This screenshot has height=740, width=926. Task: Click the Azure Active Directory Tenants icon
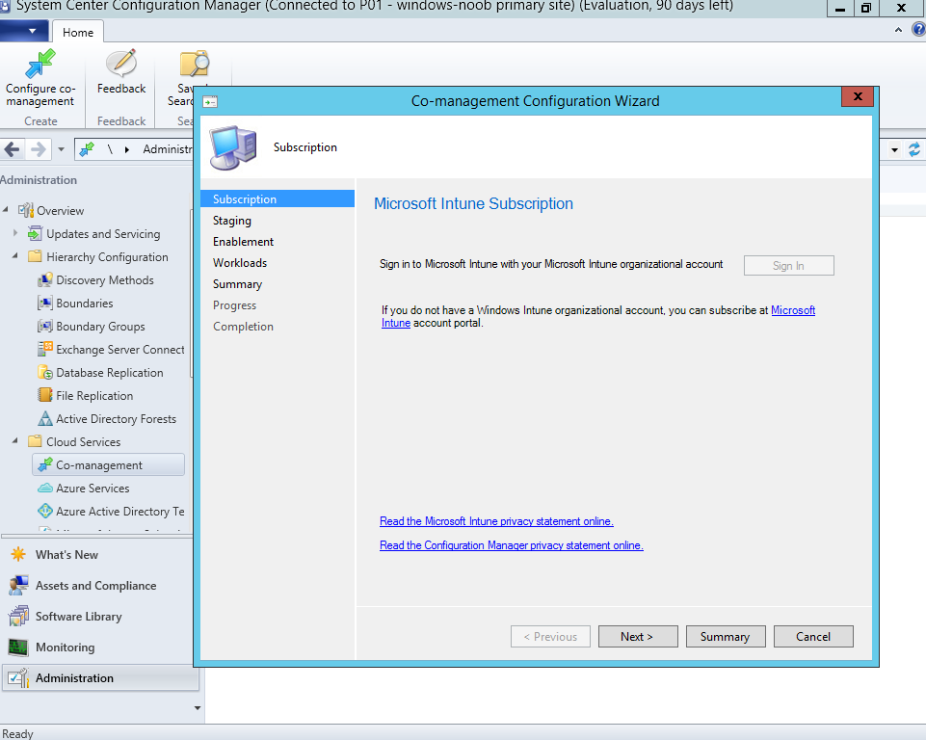45,511
